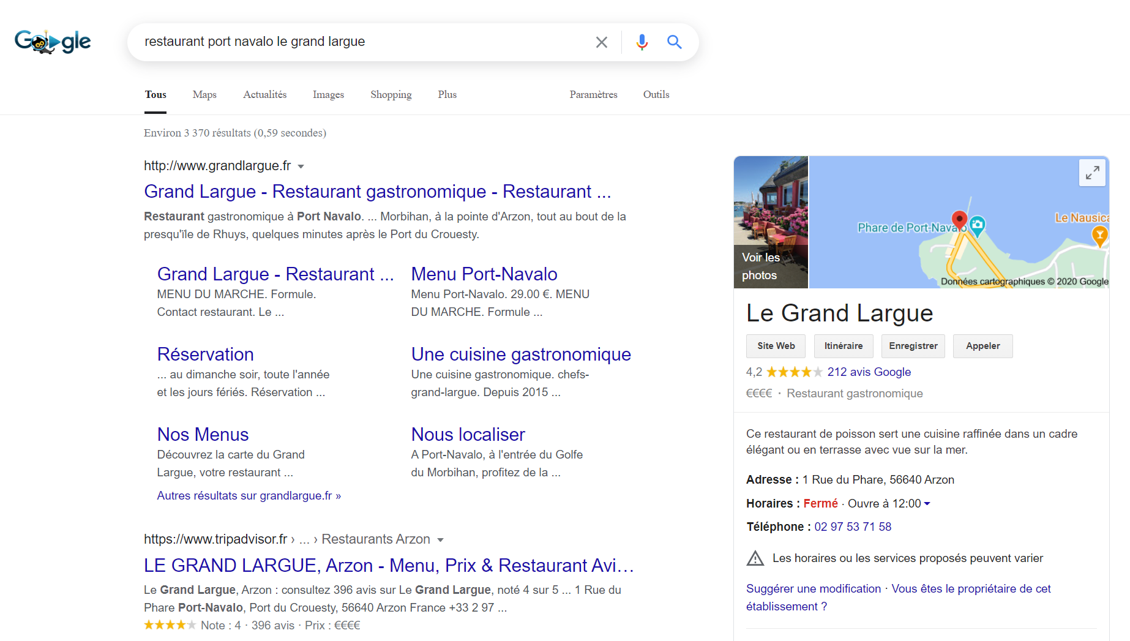Click the Google doodle logo
This screenshot has width=1130, height=641.
click(x=53, y=42)
